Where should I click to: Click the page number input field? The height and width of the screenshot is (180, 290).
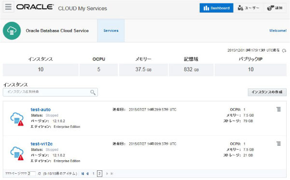pos(31,174)
